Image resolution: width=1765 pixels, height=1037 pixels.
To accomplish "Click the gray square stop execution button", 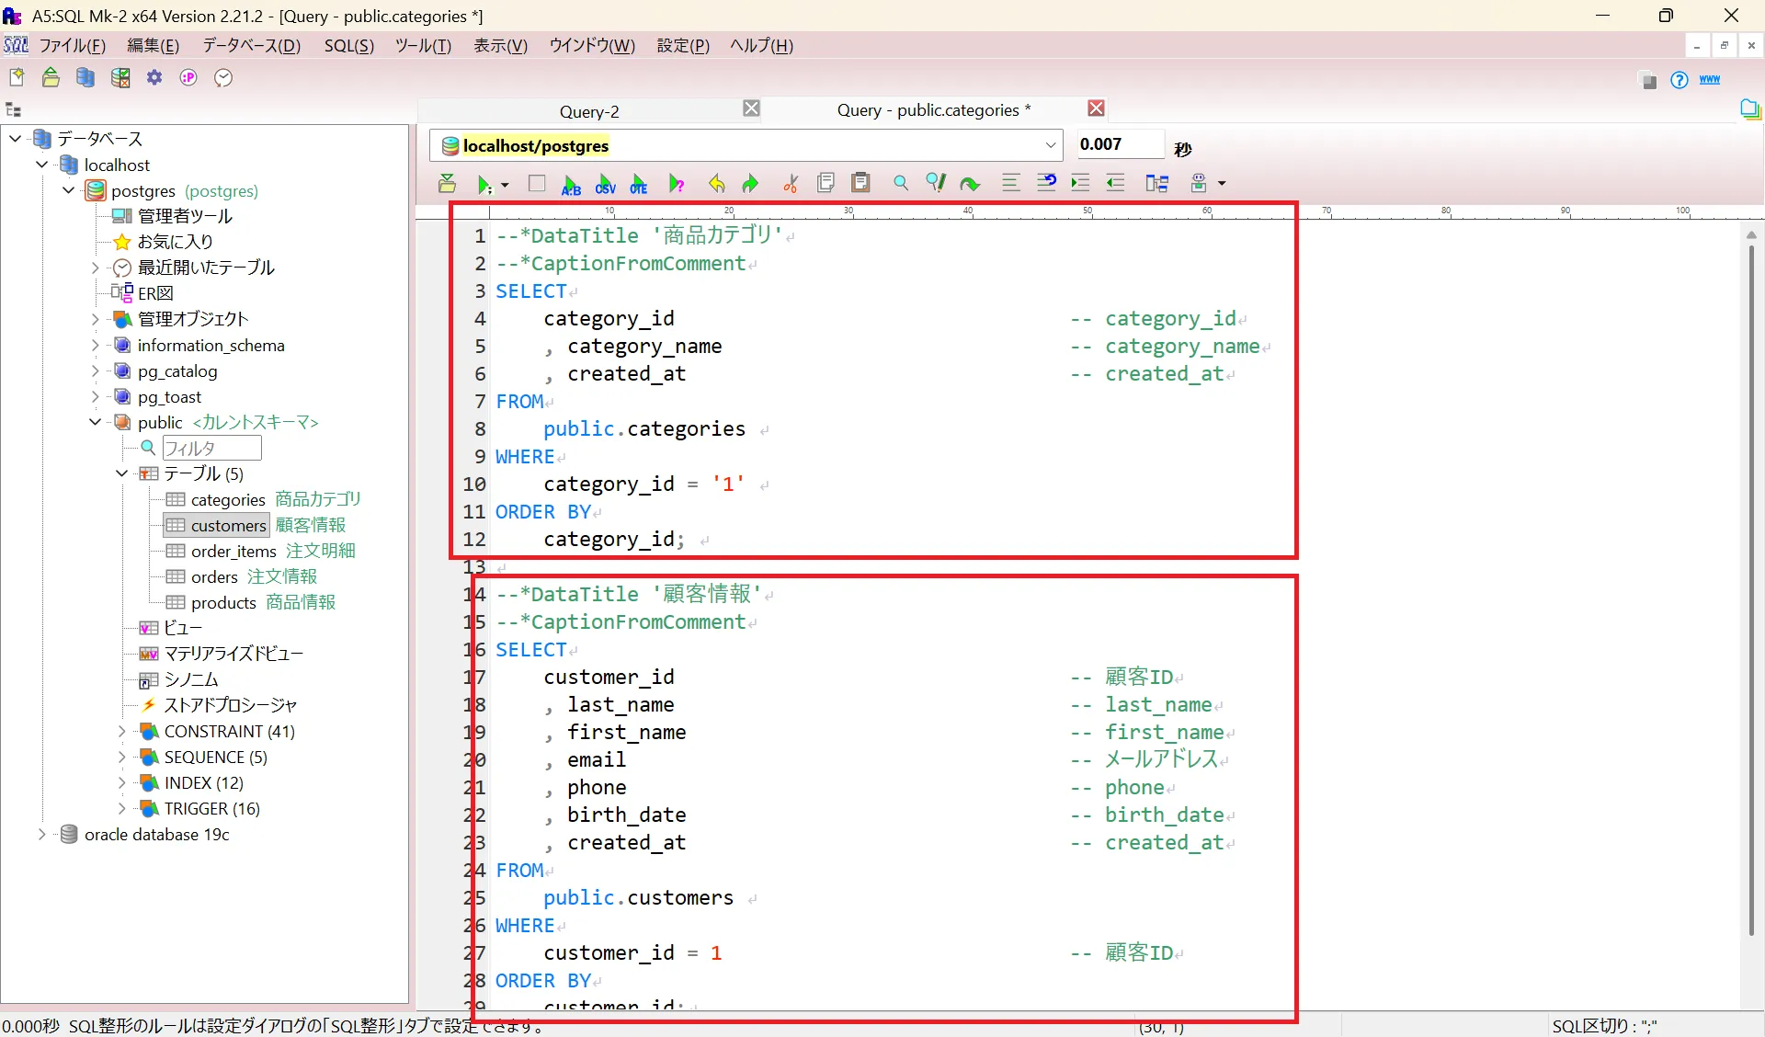I will pyautogui.click(x=537, y=183).
